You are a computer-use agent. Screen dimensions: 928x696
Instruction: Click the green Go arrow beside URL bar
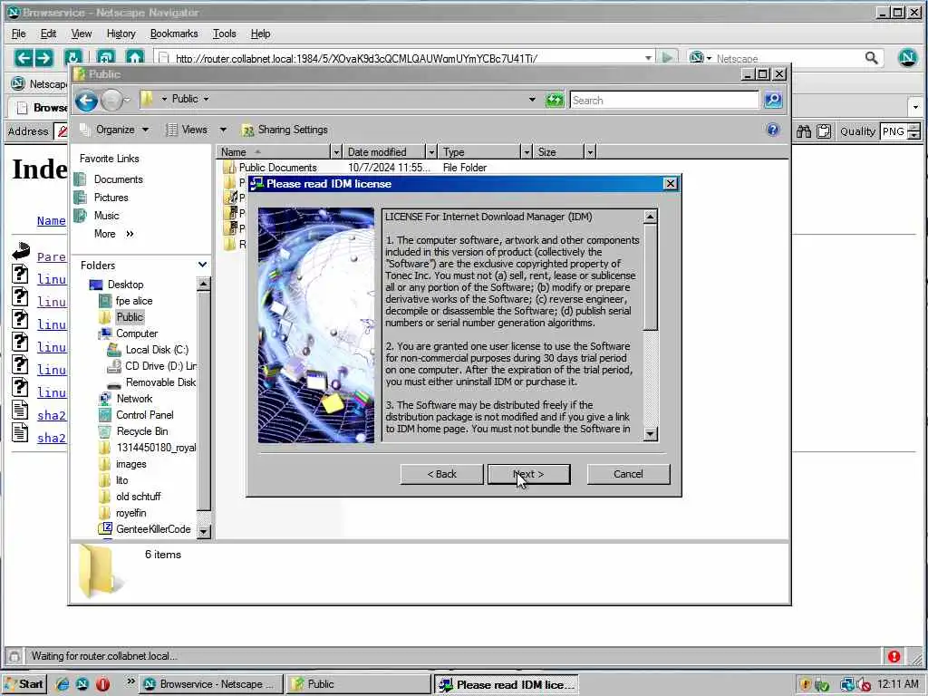pyautogui.click(x=667, y=58)
